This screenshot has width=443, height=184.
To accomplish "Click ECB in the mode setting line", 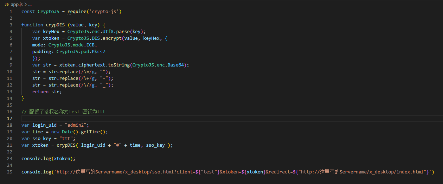I will (90, 45).
